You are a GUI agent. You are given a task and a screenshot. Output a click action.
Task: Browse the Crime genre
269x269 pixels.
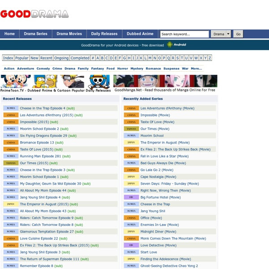point(57,69)
